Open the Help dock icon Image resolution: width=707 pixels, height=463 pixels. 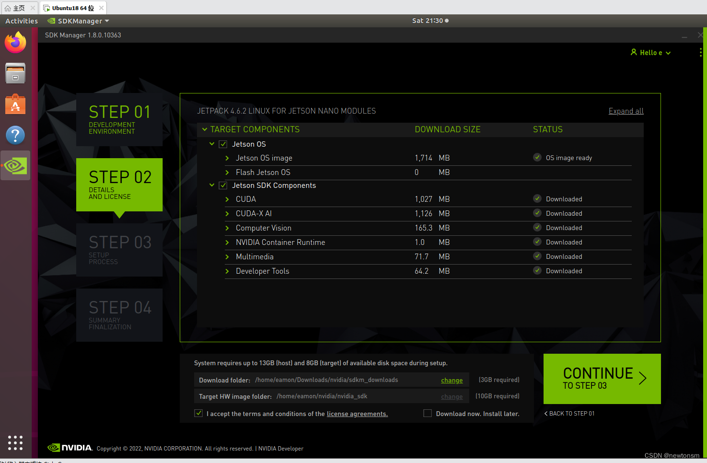point(15,135)
